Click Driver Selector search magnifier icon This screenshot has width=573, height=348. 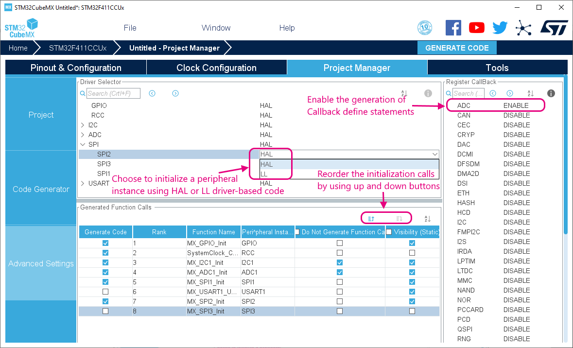(x=83, y=94)
